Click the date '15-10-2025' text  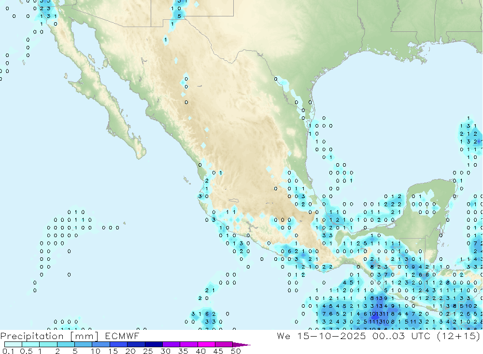(332, 336)
